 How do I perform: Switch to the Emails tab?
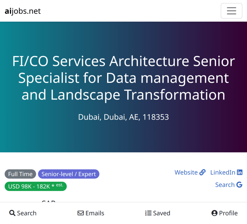tap(91, 213)
